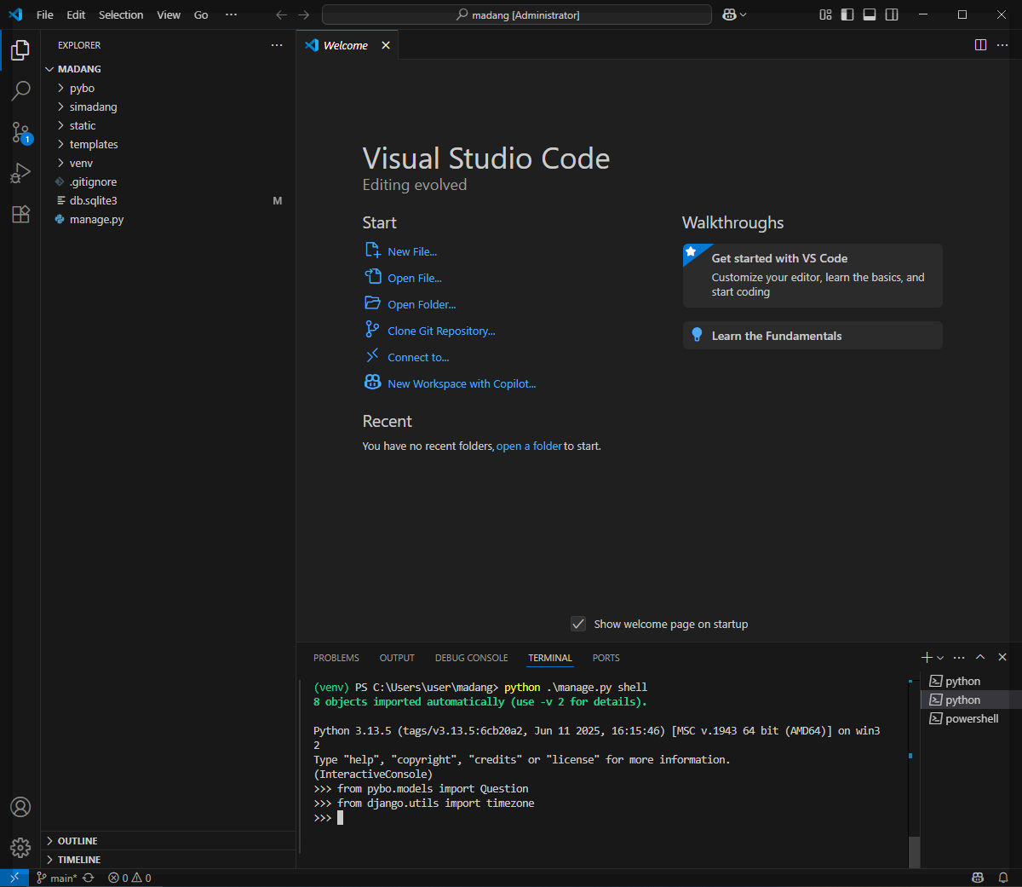Switch to the PROBLEMS tab

point(336,658)
